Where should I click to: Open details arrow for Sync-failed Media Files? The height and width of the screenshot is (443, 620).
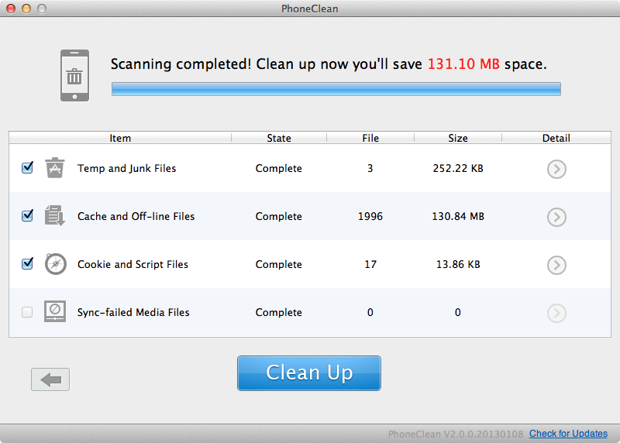click(x=556, y=313)
